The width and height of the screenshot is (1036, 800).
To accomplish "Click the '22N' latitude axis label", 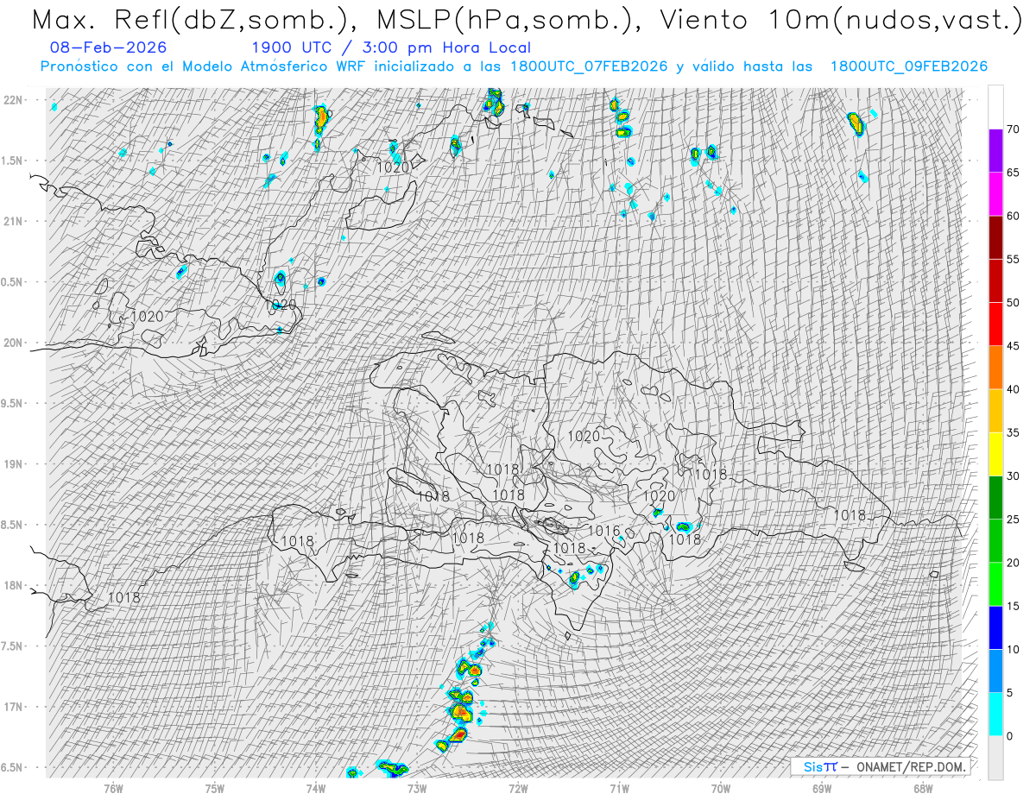I will 13,99.
